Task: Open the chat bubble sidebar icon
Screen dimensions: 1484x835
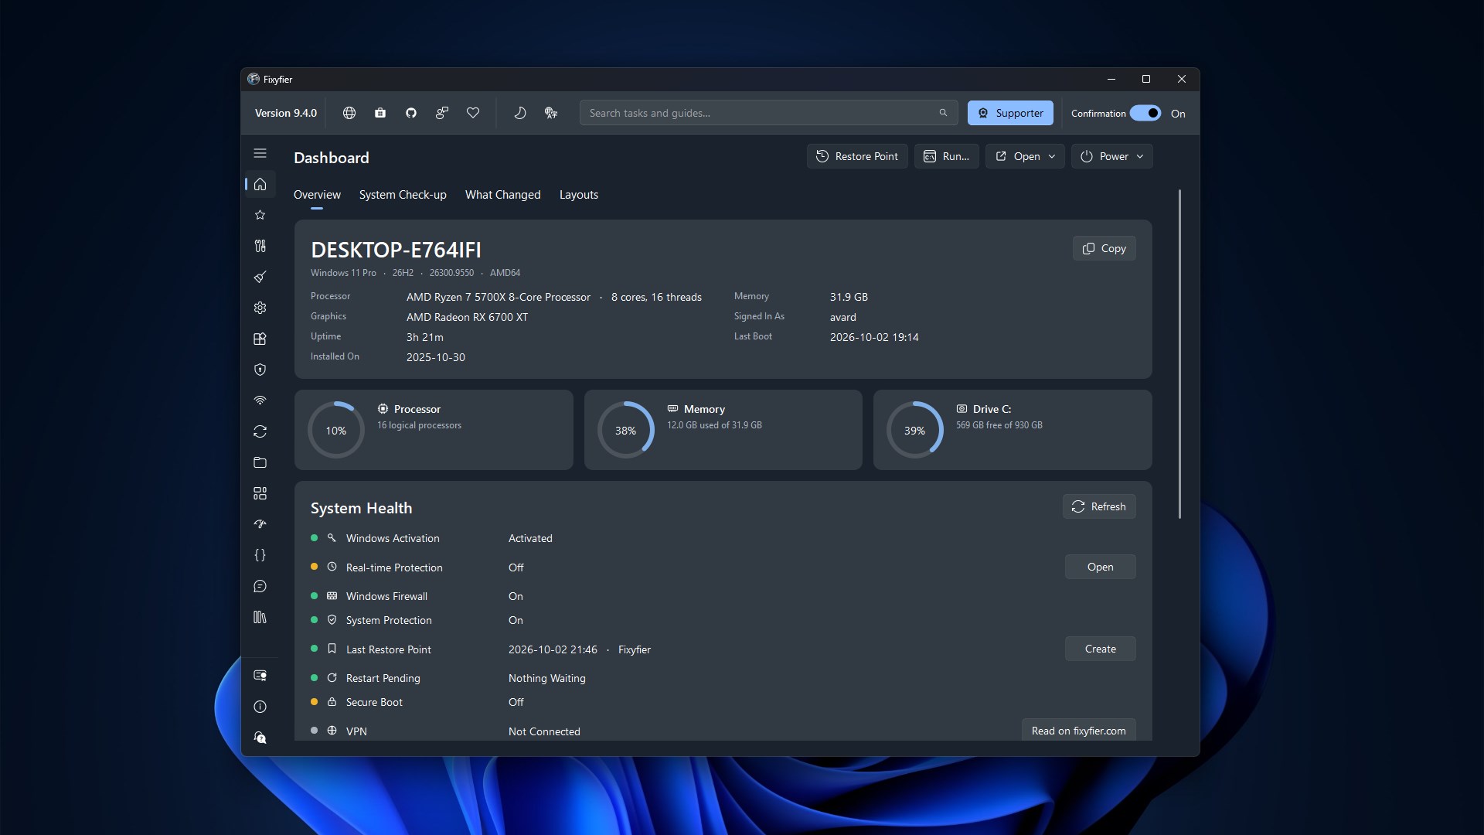Action: tap(260, 586)
